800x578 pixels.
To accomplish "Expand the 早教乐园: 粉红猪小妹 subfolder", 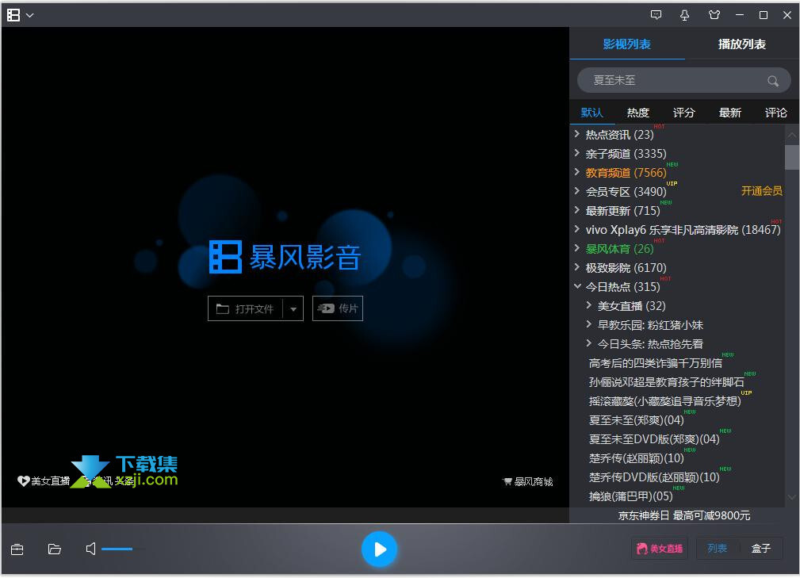I will tap(589, 324).
